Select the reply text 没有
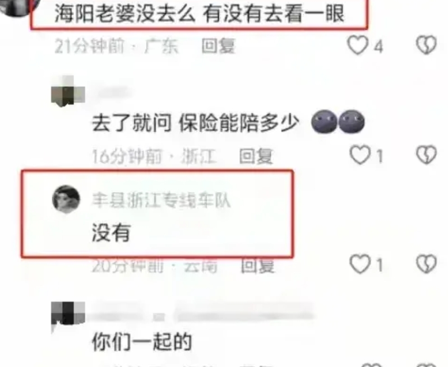This screenshot has width=448, height=367. [112, 232]
